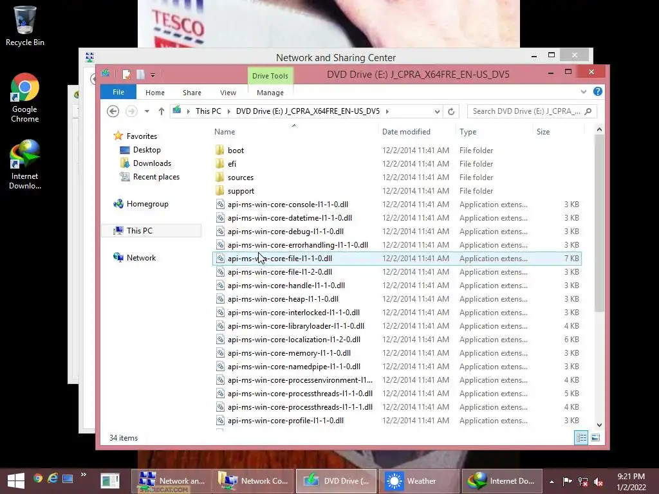Click the Search DVD Drive input box

[x=526, y=111]
